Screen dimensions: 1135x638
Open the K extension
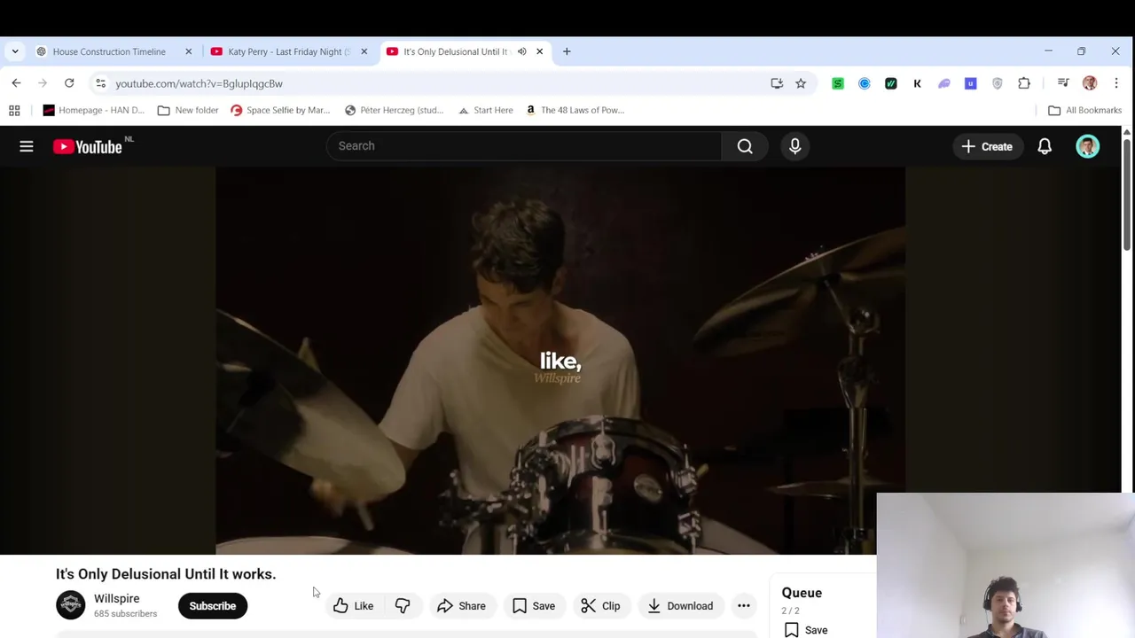[918, 83]
